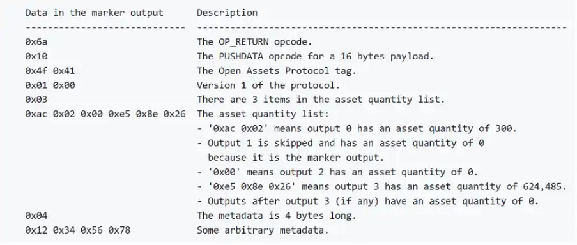This screenshot has width=577, height=245.
Task: Click the 'Data in the marker output' header
Action: [94, 13]
